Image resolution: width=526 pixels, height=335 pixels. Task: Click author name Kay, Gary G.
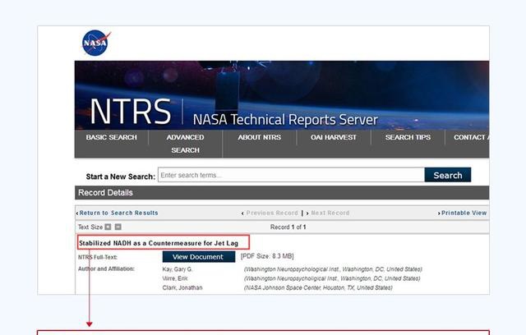point(178,269)
